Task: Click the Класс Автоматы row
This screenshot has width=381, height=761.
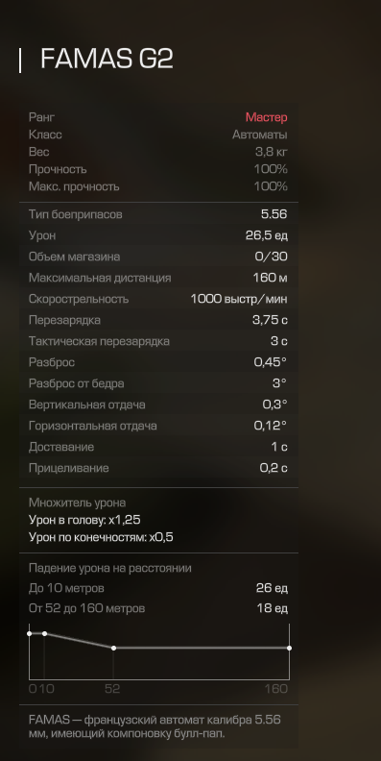Action: [x=158, y=135]
